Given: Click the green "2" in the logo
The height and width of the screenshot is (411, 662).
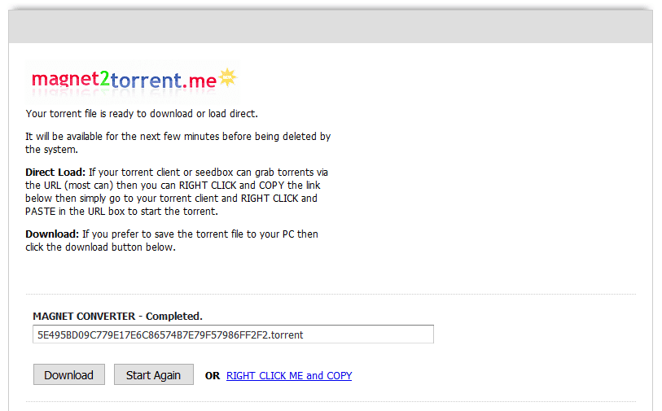Looking at the screenshot, I should (104, 79).
